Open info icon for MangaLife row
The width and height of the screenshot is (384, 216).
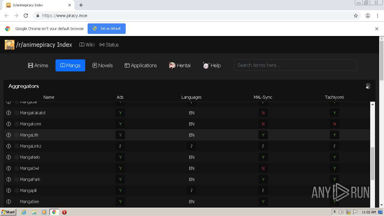click(9, 135)
